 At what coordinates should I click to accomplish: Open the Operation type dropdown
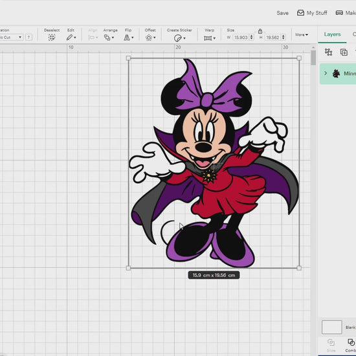pos(12,38)
